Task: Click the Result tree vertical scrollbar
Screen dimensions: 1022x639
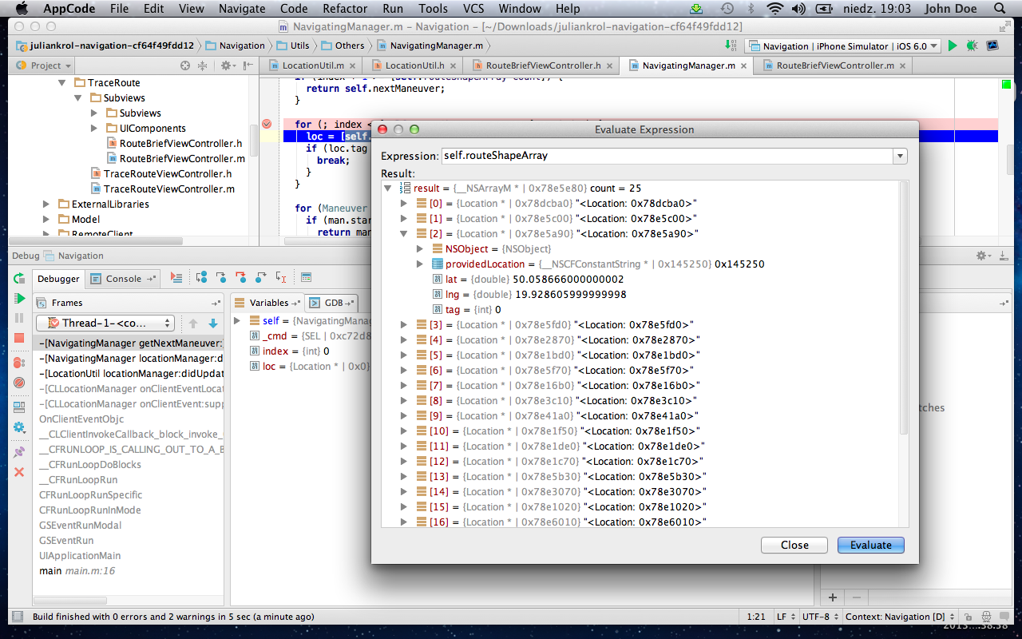Action: click(x=904, y=308)
